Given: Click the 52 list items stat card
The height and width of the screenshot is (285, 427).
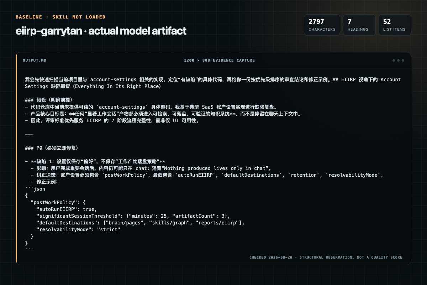Looking at the screenshot, I should click(395, 25).
